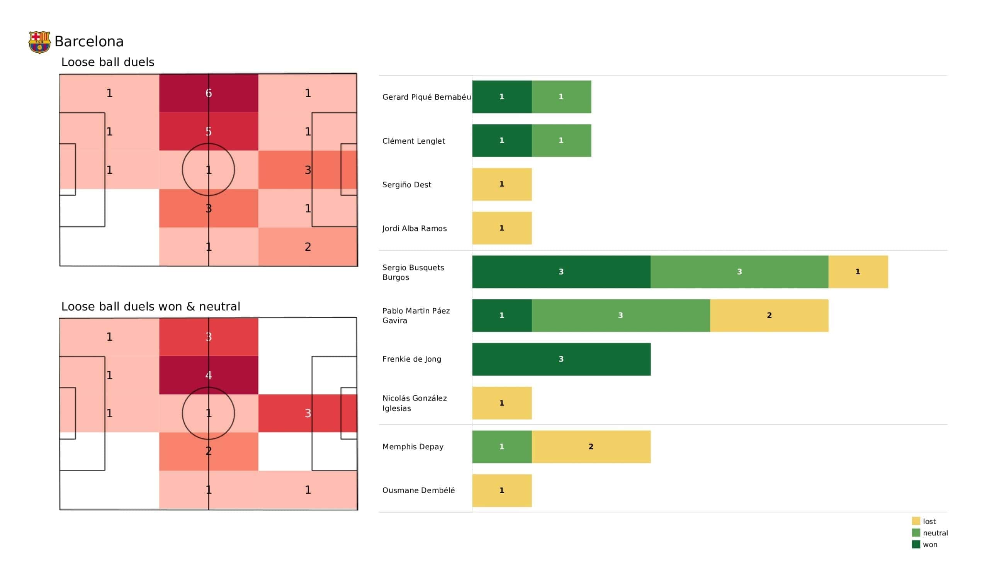989x581 pixels.
Task: Select Clément Lenglet's neutral bar segment
Action: pos(561,141)
